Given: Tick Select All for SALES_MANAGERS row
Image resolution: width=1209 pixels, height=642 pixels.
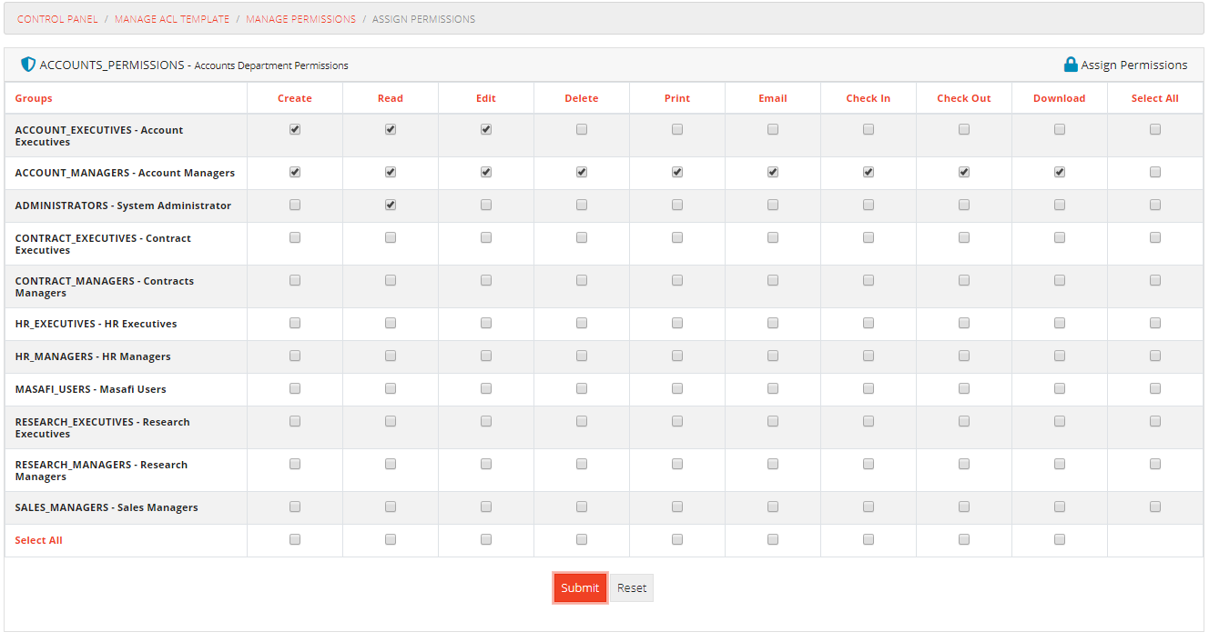Looking at the screenshot, I should click(x=1155, y=507).
